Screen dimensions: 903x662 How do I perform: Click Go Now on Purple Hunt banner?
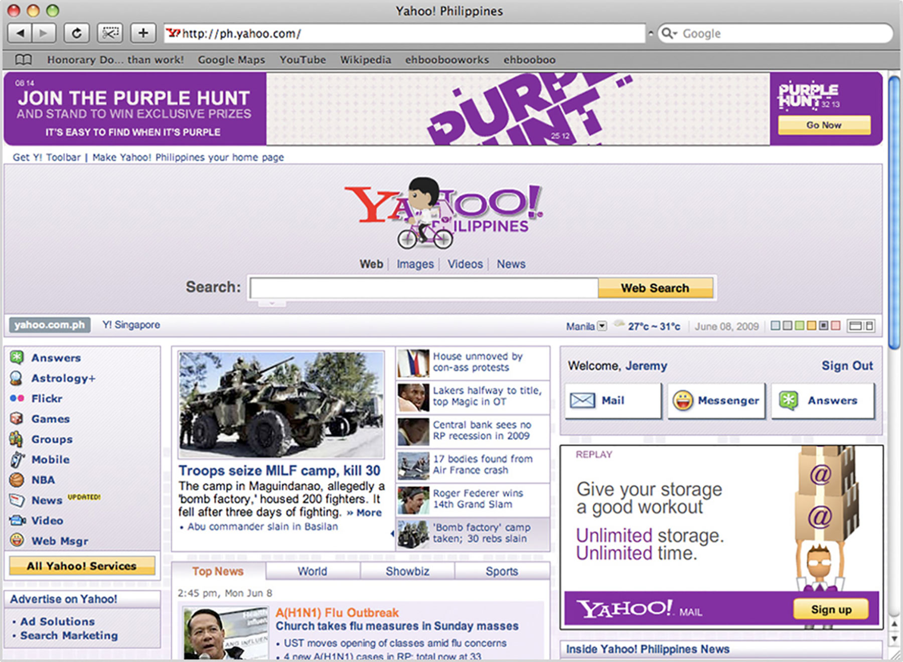click(x=824, y=125)
